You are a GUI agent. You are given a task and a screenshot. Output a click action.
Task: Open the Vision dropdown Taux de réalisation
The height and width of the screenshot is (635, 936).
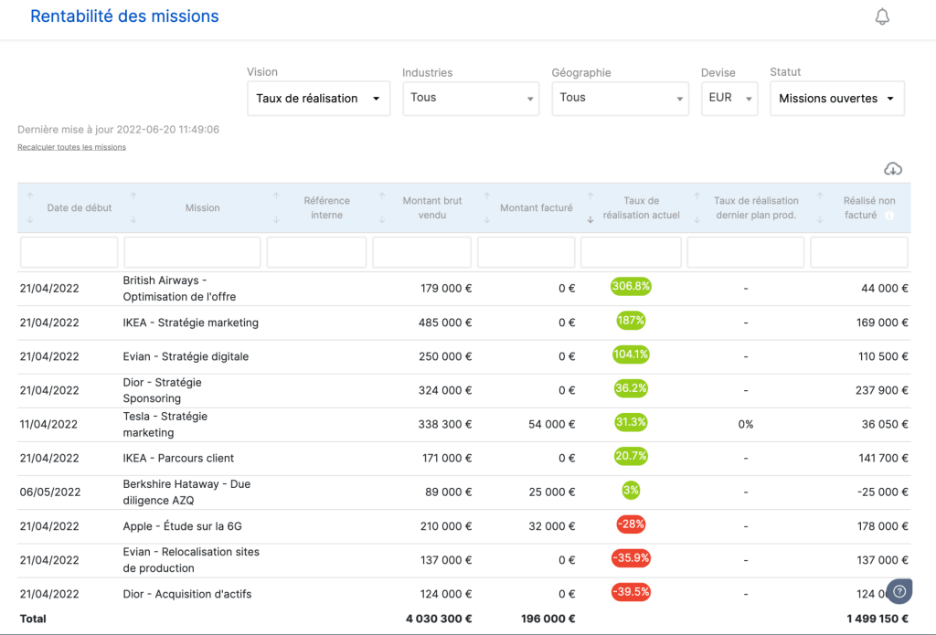point(318,99)
